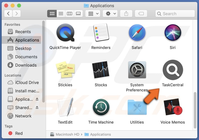Open the group-by arrangement dropdown
Viewport: 199px width, 140px height.
[93, 14]
